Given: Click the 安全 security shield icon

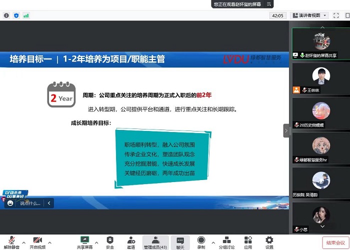Looking at the screenshot, I should (110, 240).
